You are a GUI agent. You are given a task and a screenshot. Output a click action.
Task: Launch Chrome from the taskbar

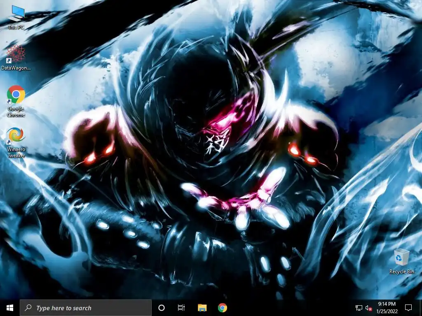pos(222,308)
